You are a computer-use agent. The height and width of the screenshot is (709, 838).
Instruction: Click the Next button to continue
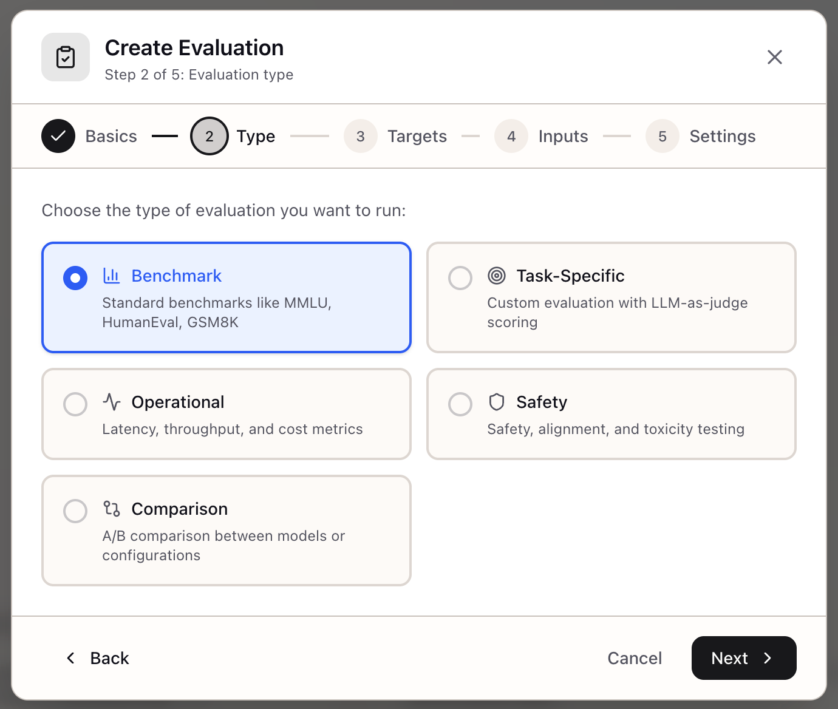[743, 658]
